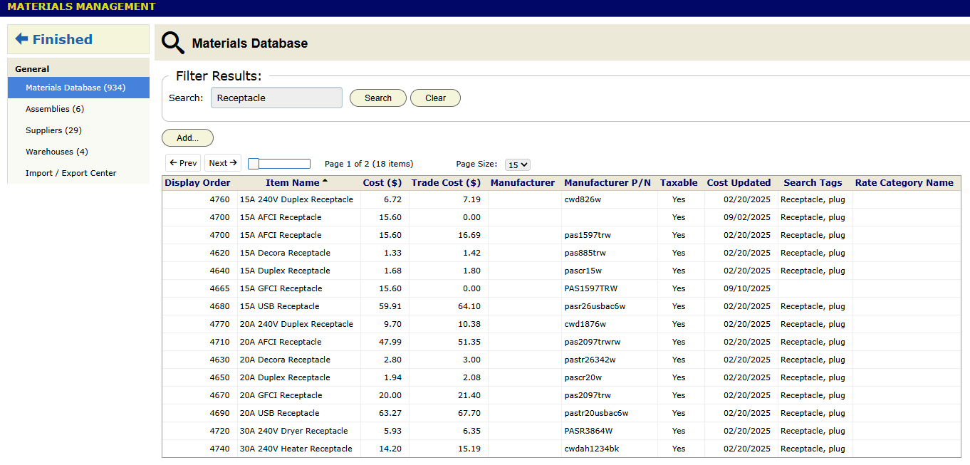Click trade cost value 67.70
This screenshot has height=465, width=970.
point(469,413)
